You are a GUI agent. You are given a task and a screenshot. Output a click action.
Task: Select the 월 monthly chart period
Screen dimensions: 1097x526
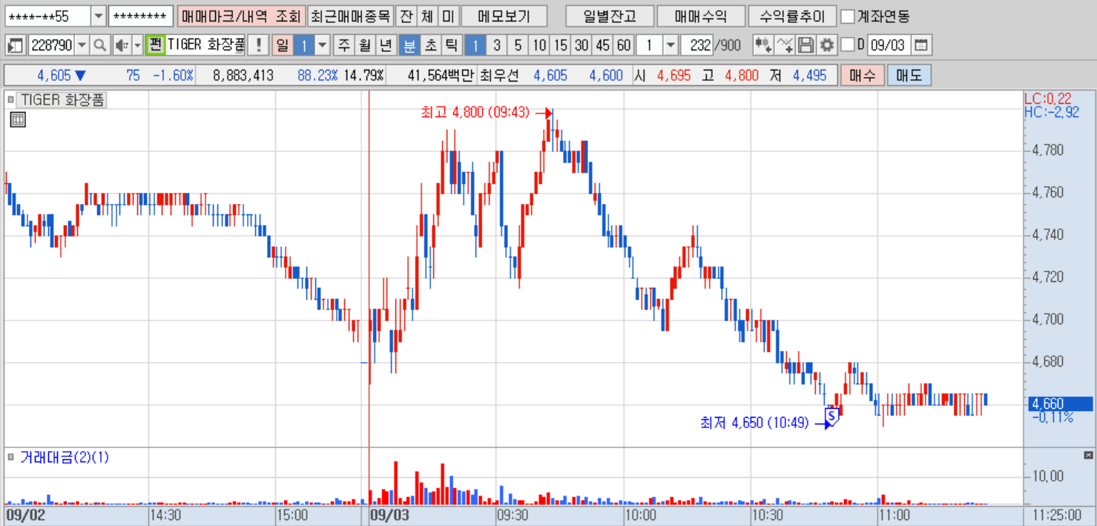pos(365,45)
